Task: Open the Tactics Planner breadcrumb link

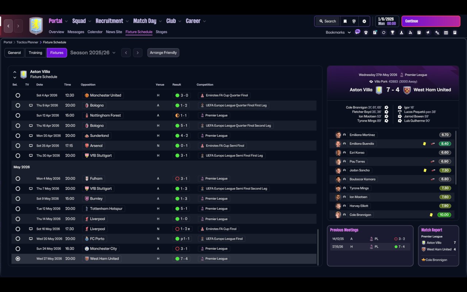Action: pos(27,42)
